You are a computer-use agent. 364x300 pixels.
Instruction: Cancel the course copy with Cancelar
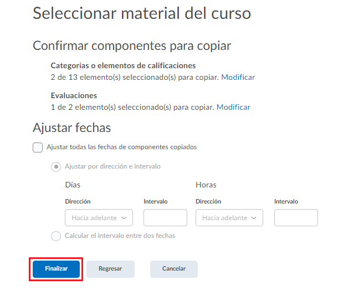coord(173,269)
